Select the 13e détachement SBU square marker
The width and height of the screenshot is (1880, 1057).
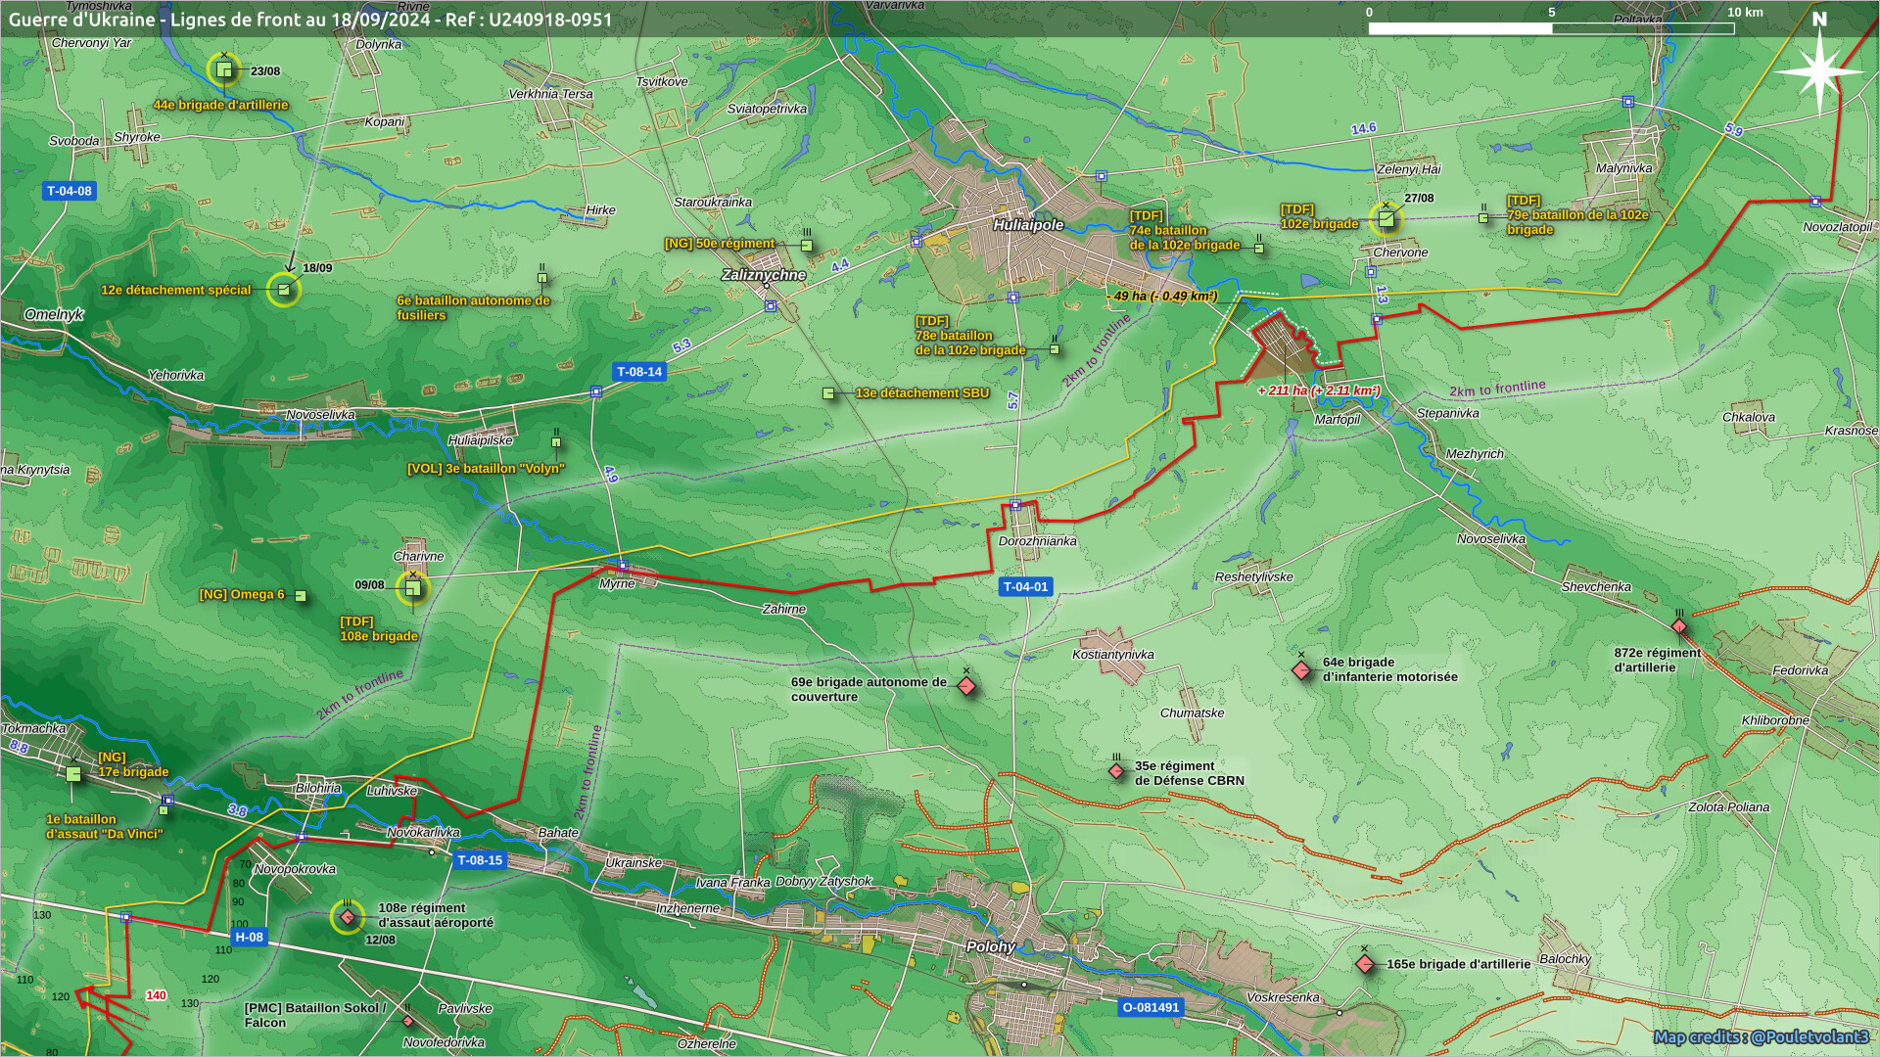click(x=828, y=393)
